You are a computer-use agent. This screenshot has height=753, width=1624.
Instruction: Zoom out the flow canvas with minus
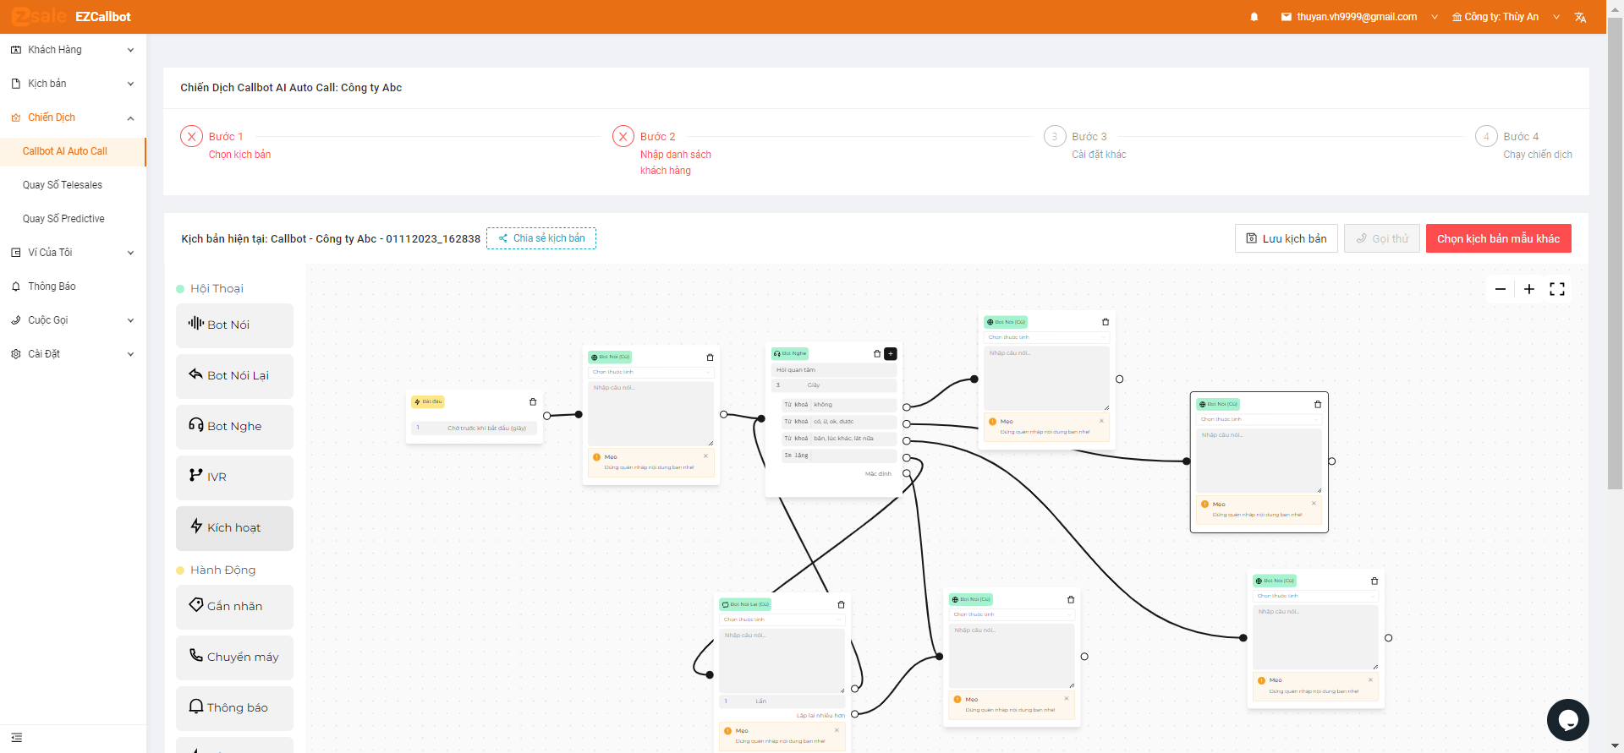(x=1500, y=289)
